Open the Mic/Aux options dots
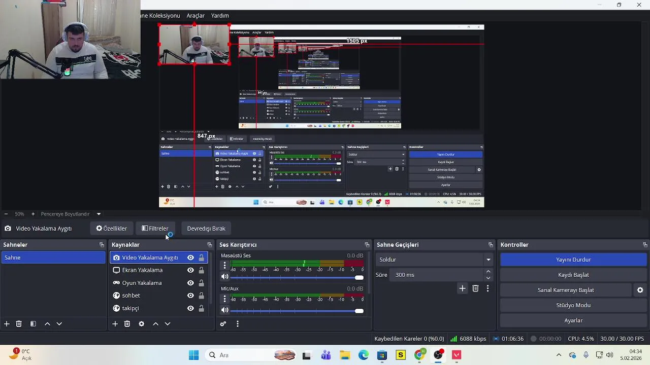The image size is (650, 365). (224, 299)
